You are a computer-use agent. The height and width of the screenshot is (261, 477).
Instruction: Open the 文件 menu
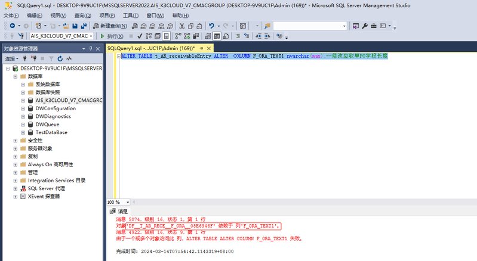point(11,15)
